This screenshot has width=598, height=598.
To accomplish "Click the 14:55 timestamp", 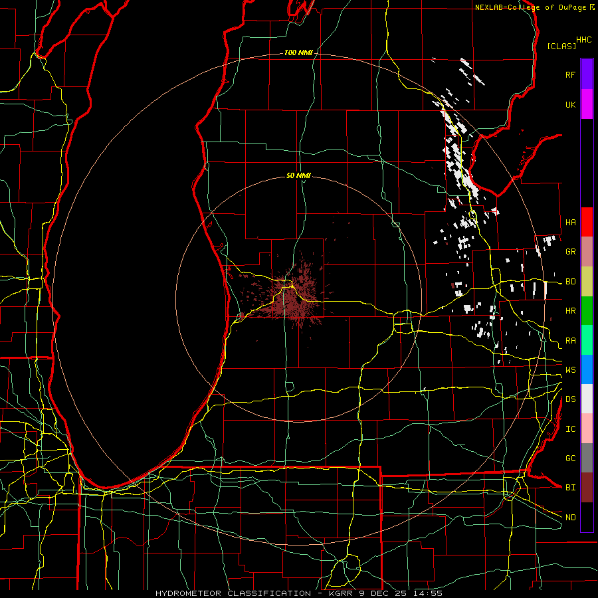I will click(x=429, y=593).
